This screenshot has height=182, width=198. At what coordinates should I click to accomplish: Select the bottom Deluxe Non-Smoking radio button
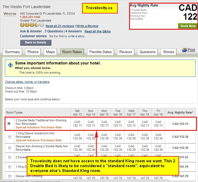[10, 176]
